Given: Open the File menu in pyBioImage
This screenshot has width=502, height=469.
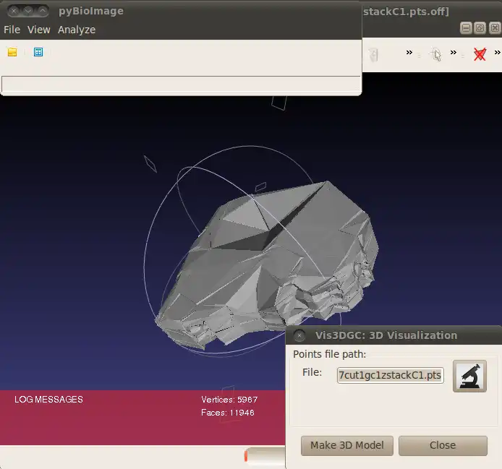Looking at the screenshot, I should click(12, 30).
